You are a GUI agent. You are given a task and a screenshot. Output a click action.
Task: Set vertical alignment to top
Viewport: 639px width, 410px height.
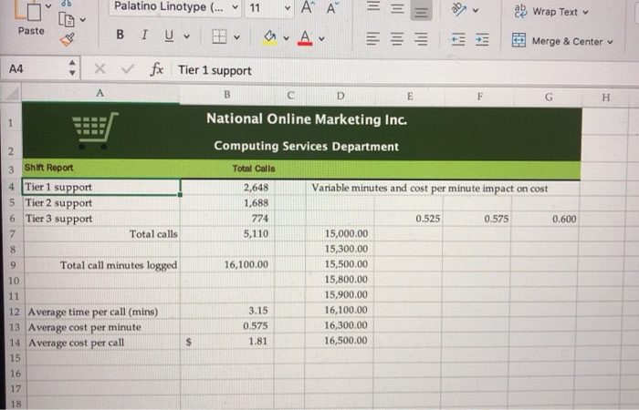[373, 6]
